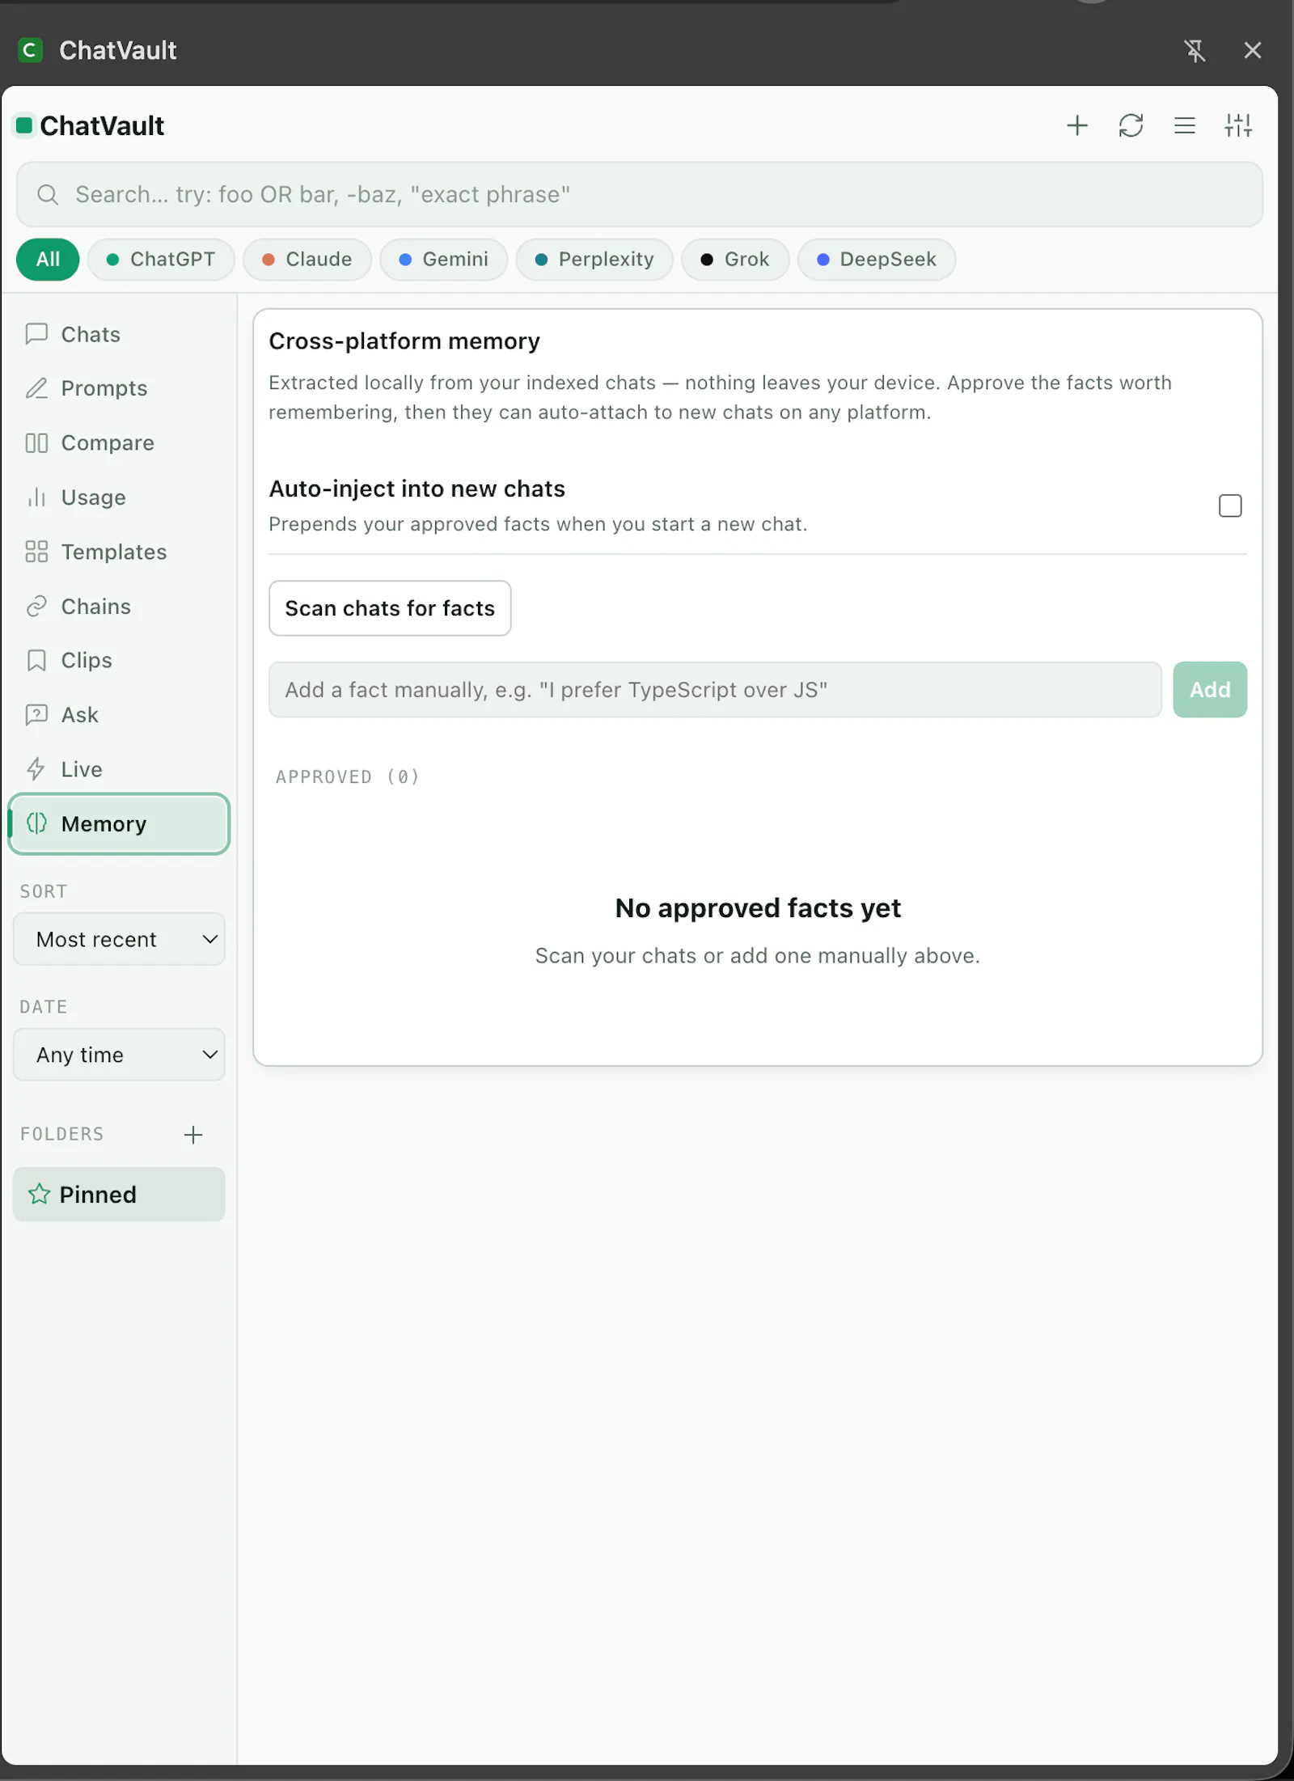Open the hamburger list menu icon
The height and width of the screenshot is (1781, 1294).
pyautogui.click(x=1184, y=125)
